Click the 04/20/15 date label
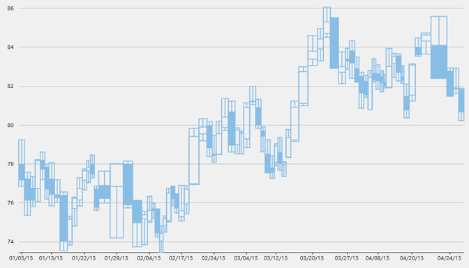The image size is (469, 268). (412, 258)
